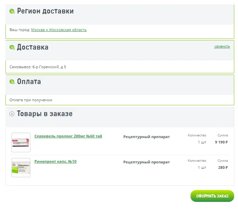Select the Оплата section heading
The height and width of the screenshot is (210, 238).
click(29, 82)
